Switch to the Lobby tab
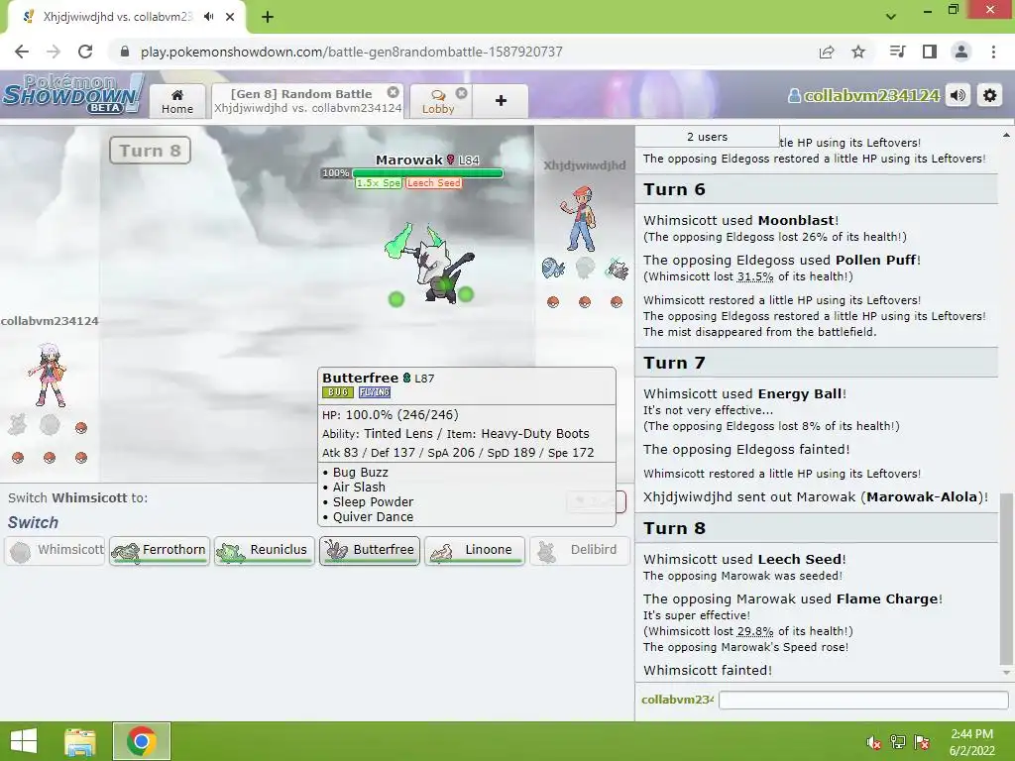This screenshot has width=1015, height=761. (x=438, y=102)
